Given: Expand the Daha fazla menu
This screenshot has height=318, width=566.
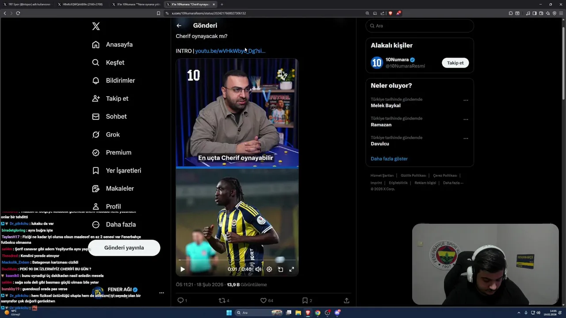Looking at the screenshot, I should tap(114, 224).
